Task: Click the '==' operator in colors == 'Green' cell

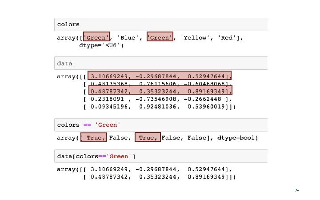Action: pyautogui.click(x=87, y=125)
